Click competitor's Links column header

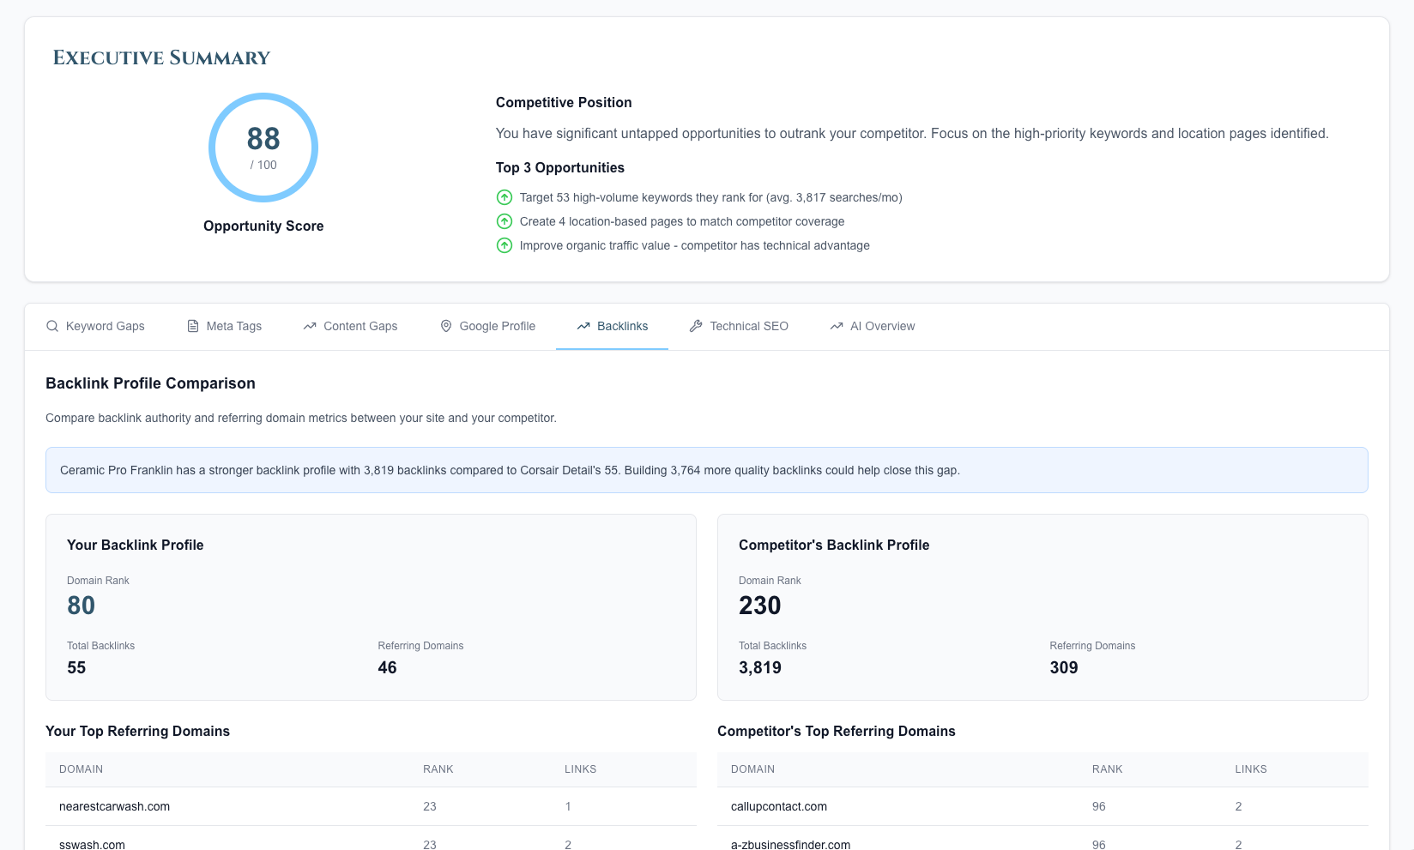click(x=1250, y=769)
